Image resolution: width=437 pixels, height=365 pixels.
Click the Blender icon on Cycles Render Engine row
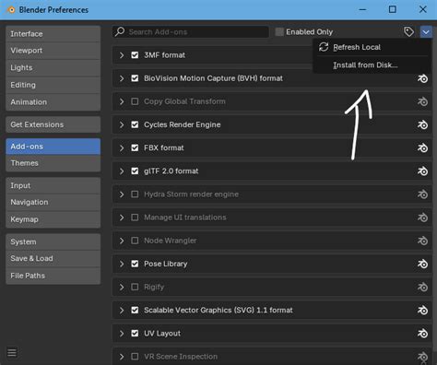point(422,124)
